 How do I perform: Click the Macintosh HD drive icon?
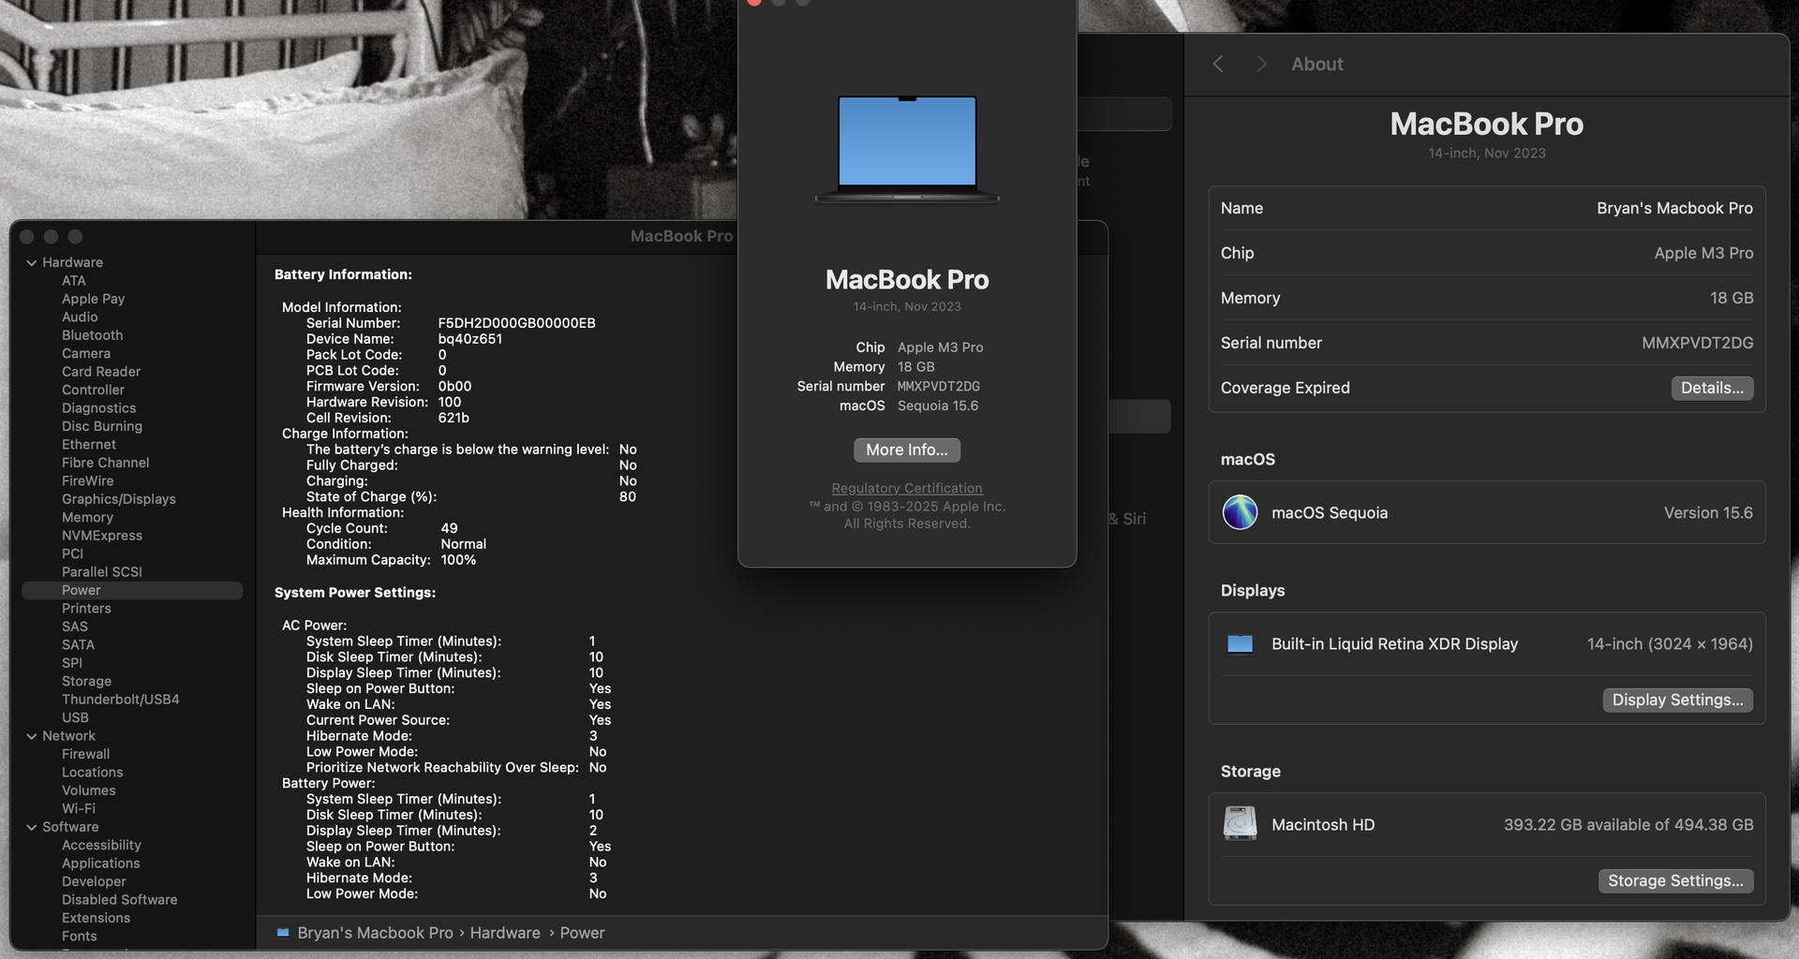coord(1240,824)
